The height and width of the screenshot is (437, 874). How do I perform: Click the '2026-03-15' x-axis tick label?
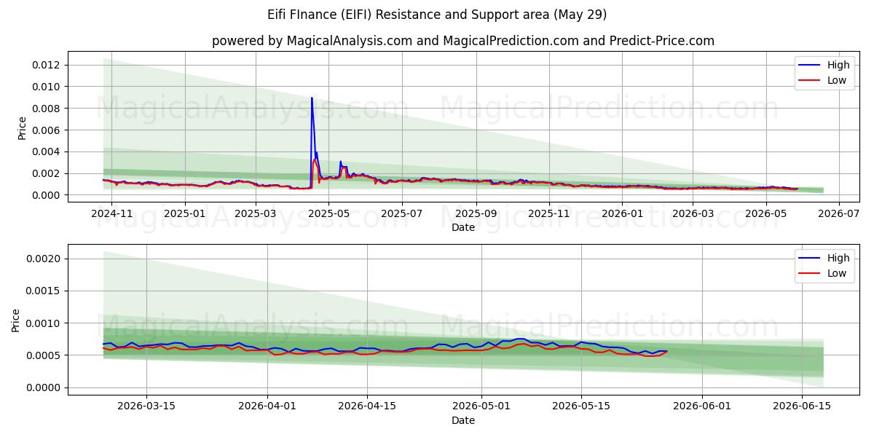(146, 406)
